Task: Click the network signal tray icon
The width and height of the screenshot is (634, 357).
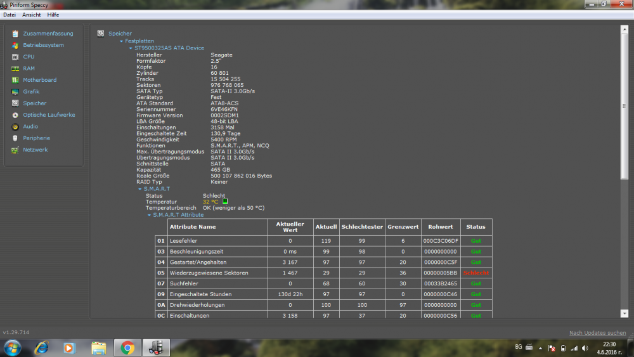Action: [574, 348]
